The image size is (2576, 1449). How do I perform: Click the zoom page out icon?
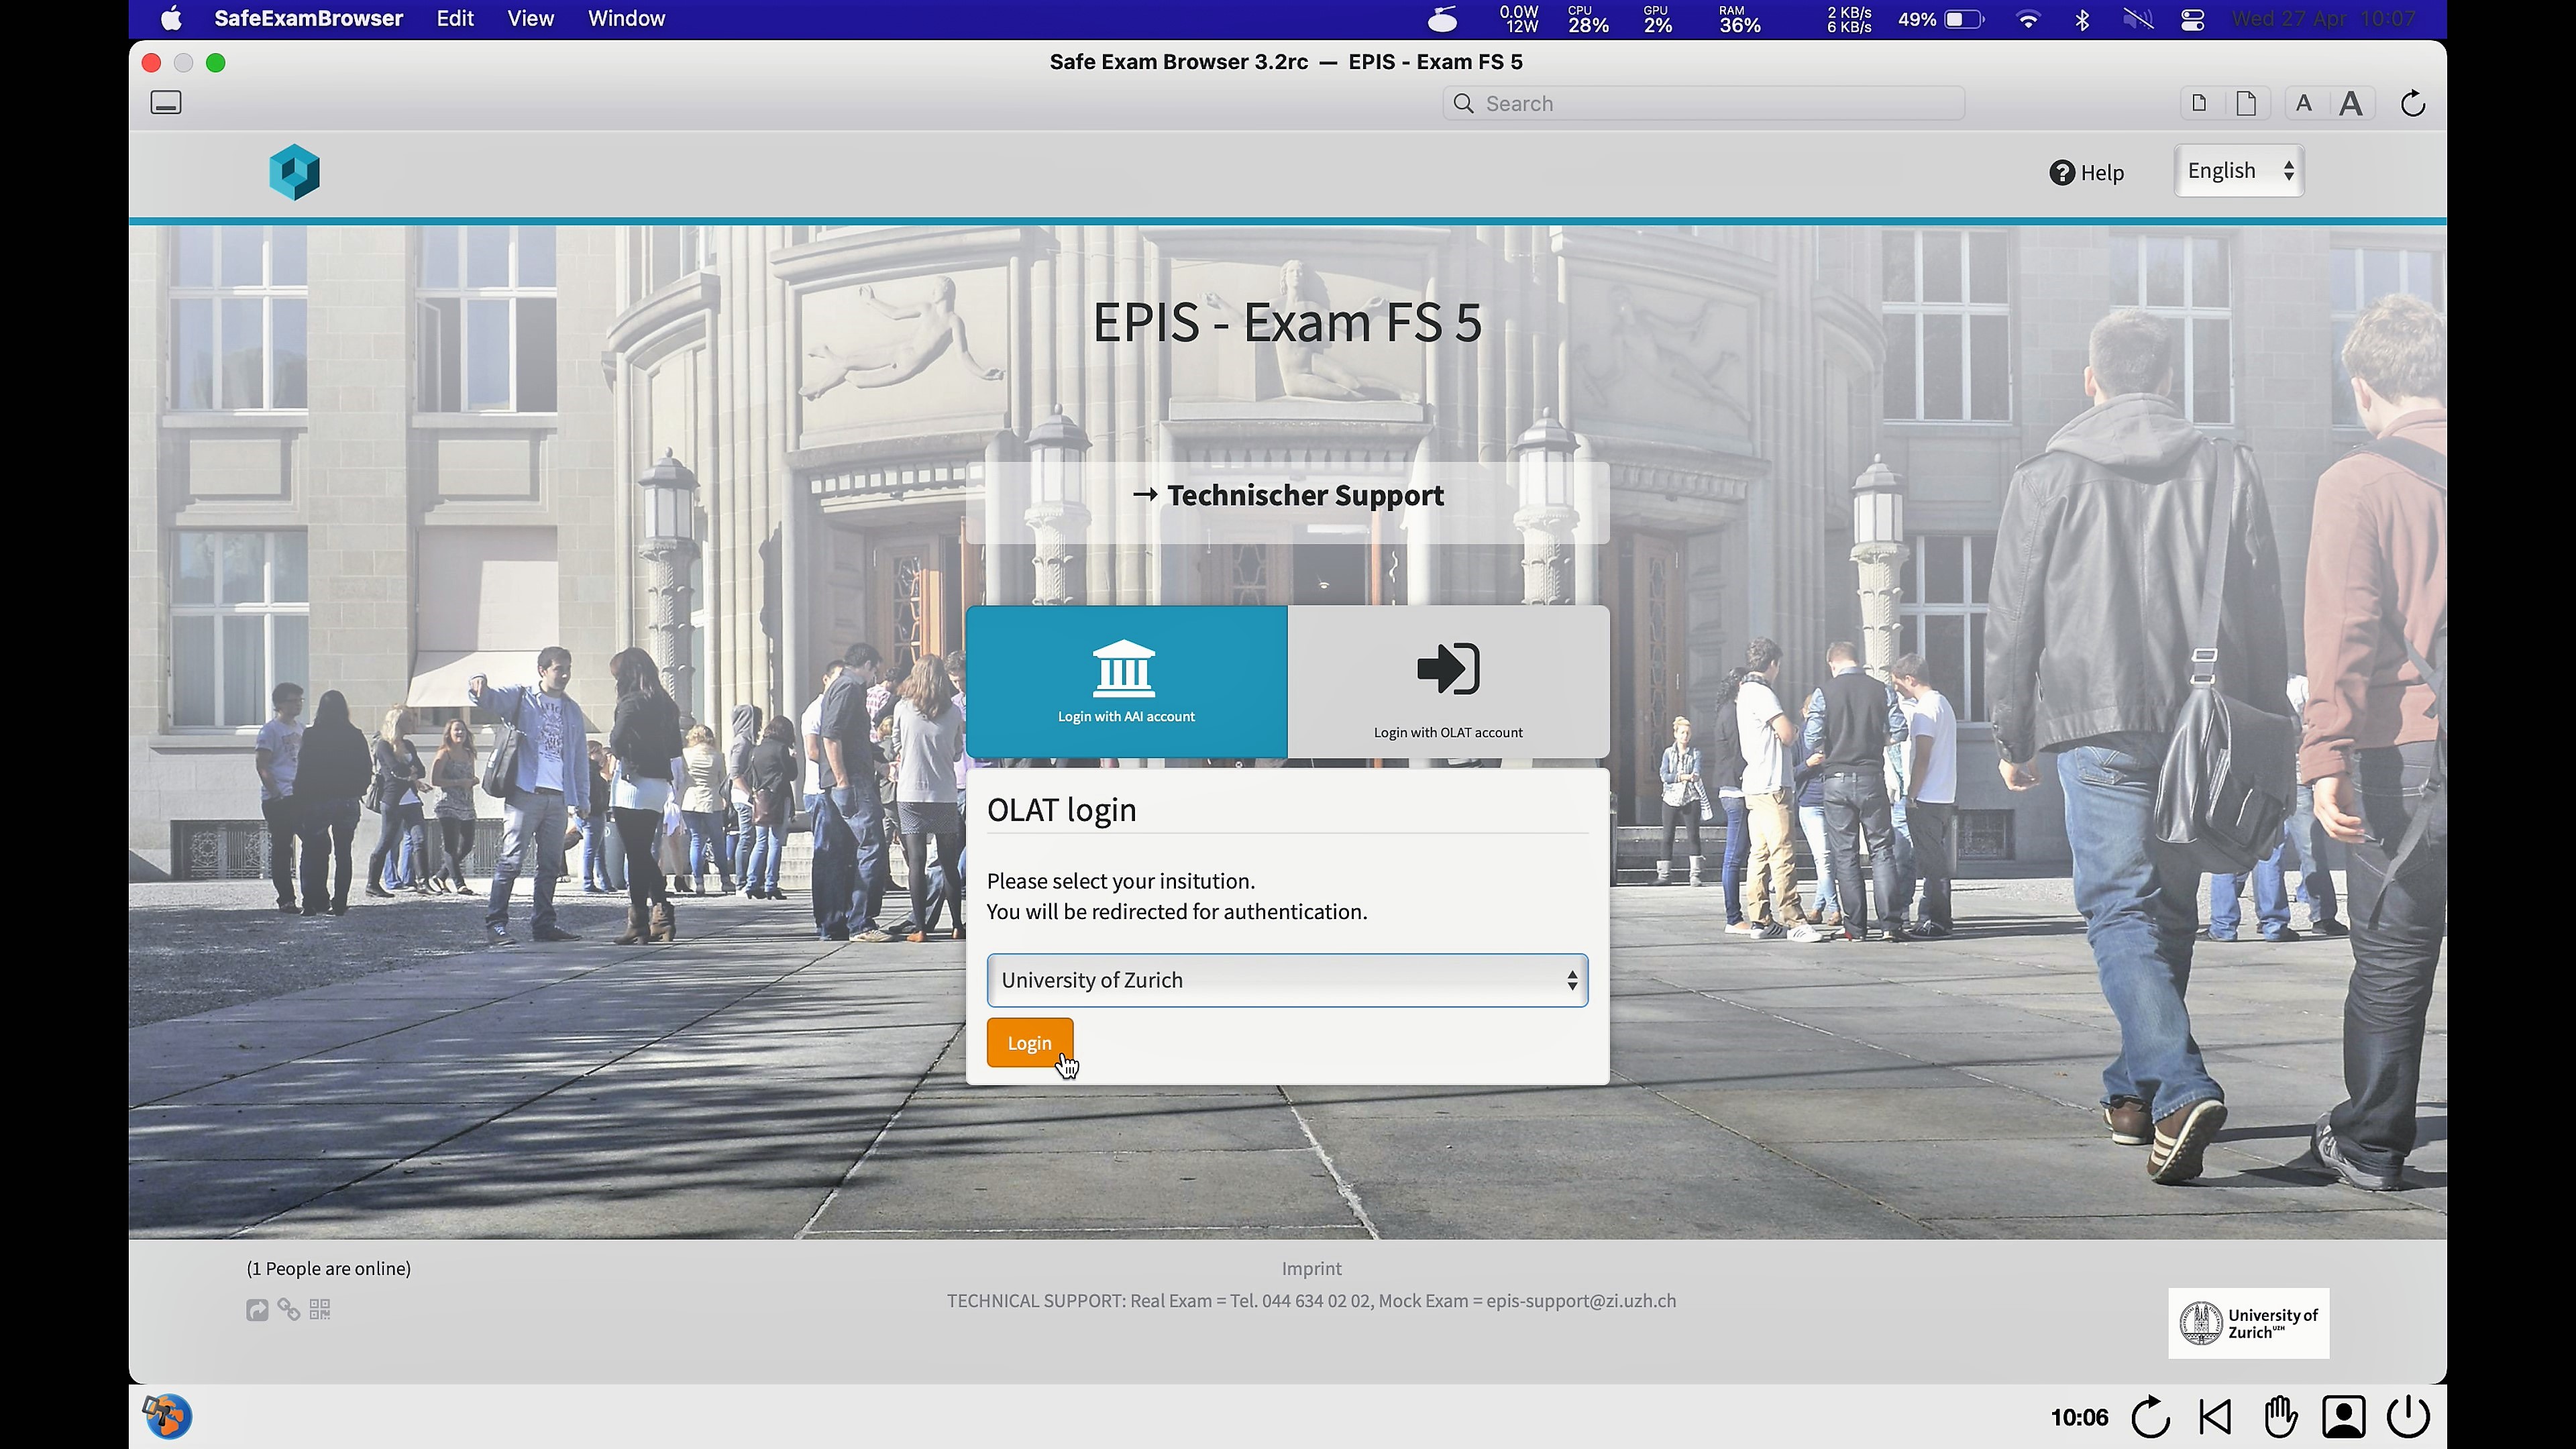[2198, 103]
